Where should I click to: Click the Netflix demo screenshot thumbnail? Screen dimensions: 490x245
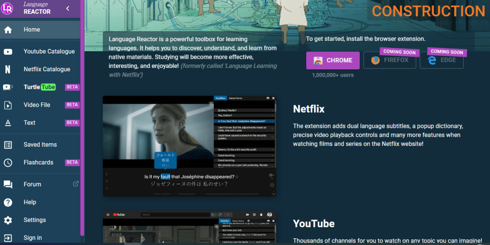pos(189,146)
